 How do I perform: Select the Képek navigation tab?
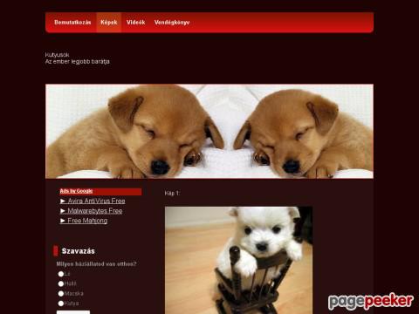[109, 23]
